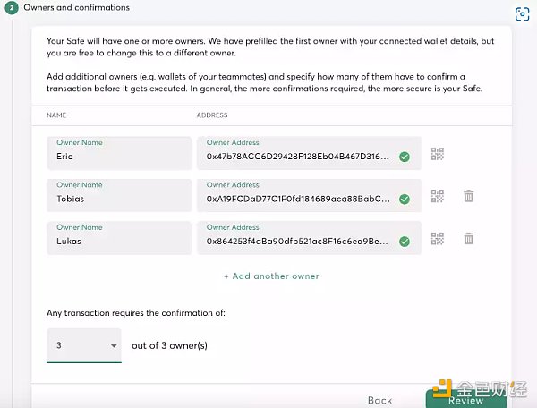Open confirmations required dropdown showing 3
537x408 pixels.
pyautogui.click(x=84, y=345)
